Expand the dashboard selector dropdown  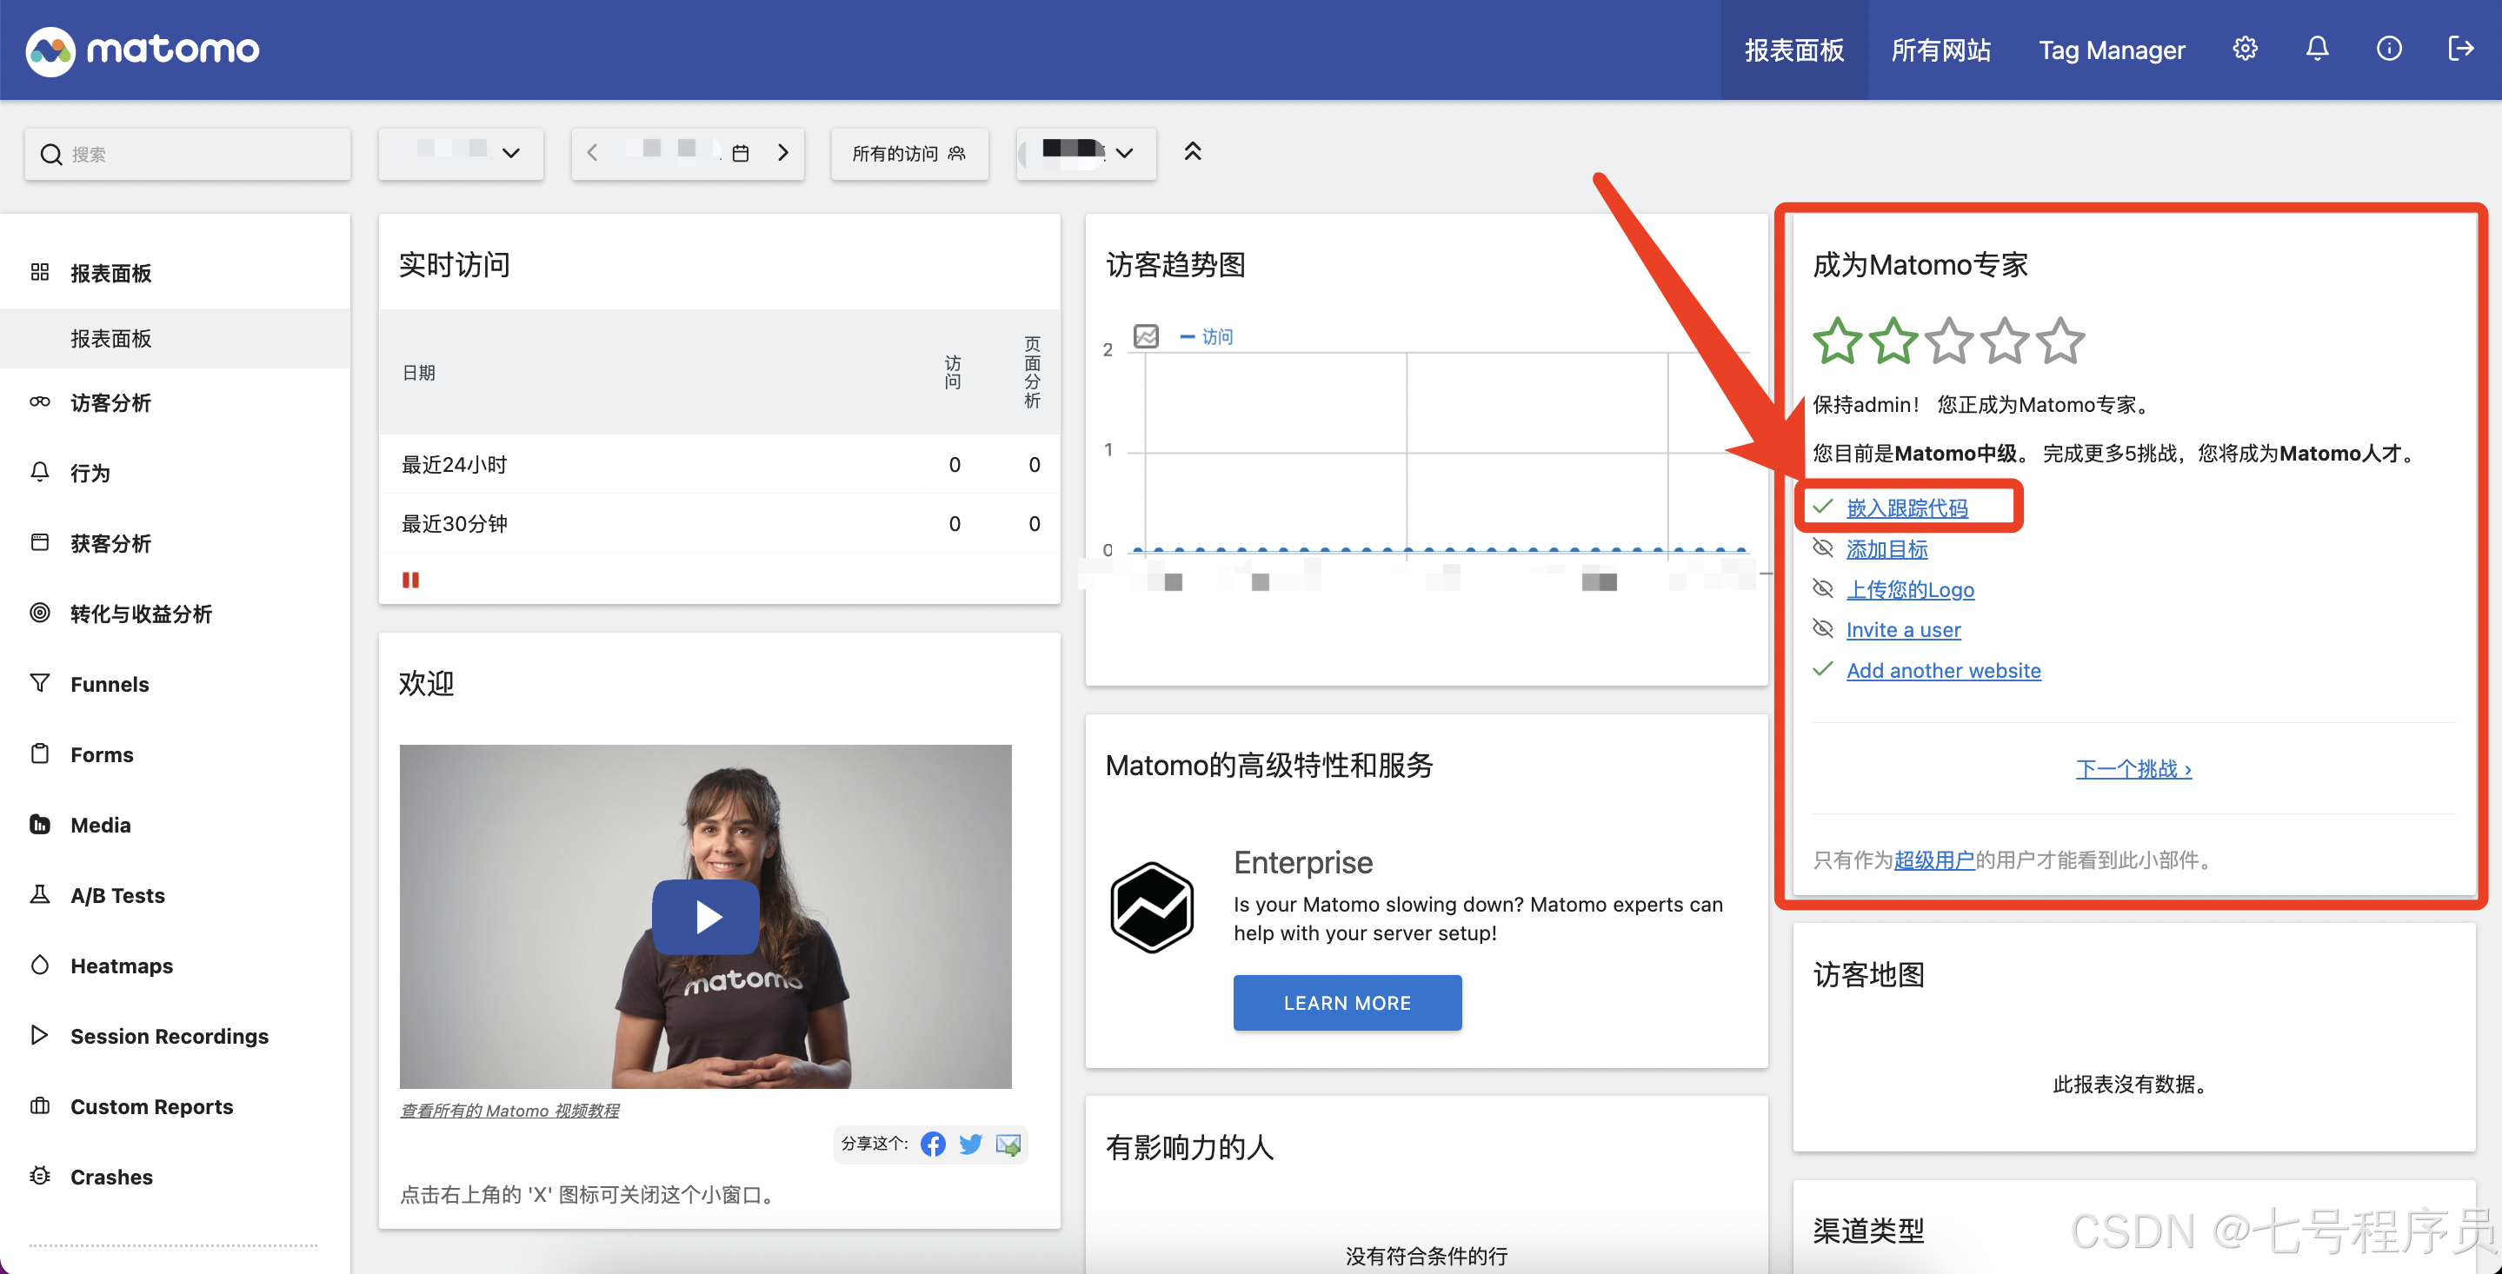(1086, 152)
